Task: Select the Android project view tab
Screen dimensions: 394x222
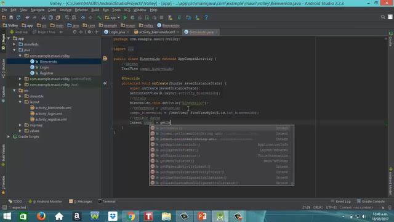Action: pos(19,32)
